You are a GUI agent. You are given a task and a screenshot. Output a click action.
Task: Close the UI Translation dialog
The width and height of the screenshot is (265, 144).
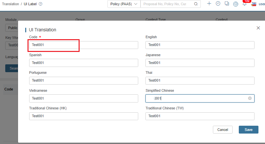[258, 28]
